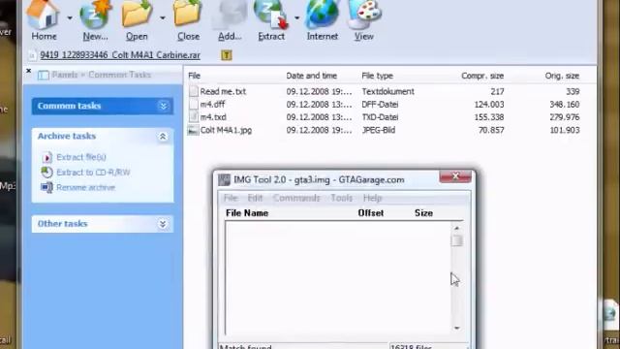
Task: Sort by Compr. size column
Action: click(482, 76)
